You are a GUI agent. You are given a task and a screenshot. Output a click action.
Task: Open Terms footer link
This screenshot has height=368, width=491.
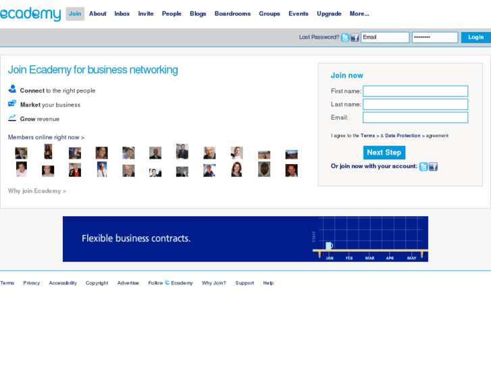click(7, 283)
